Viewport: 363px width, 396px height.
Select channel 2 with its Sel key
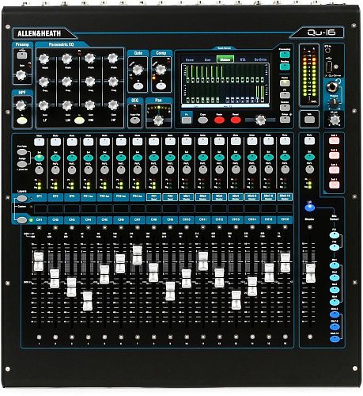(55, 158)
